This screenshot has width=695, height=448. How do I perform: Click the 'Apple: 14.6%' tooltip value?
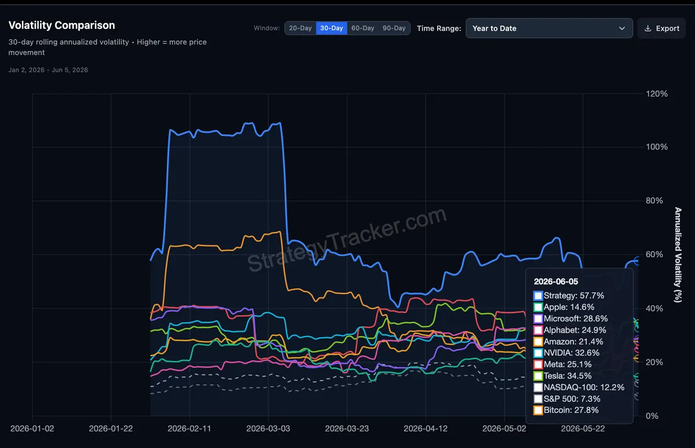pyautogui.click(x=569, y=307)
